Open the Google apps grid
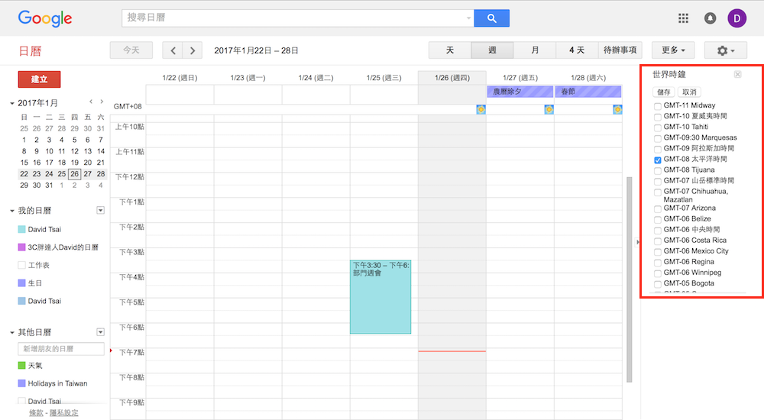Viewport: 764px width, 420px height. click(683, 18)
